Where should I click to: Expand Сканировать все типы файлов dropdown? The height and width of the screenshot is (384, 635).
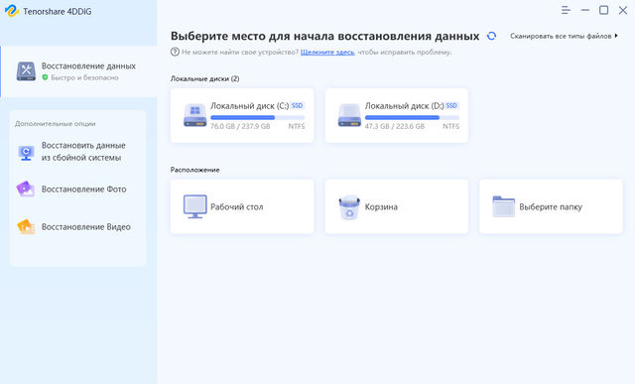[x=564, y=36]
